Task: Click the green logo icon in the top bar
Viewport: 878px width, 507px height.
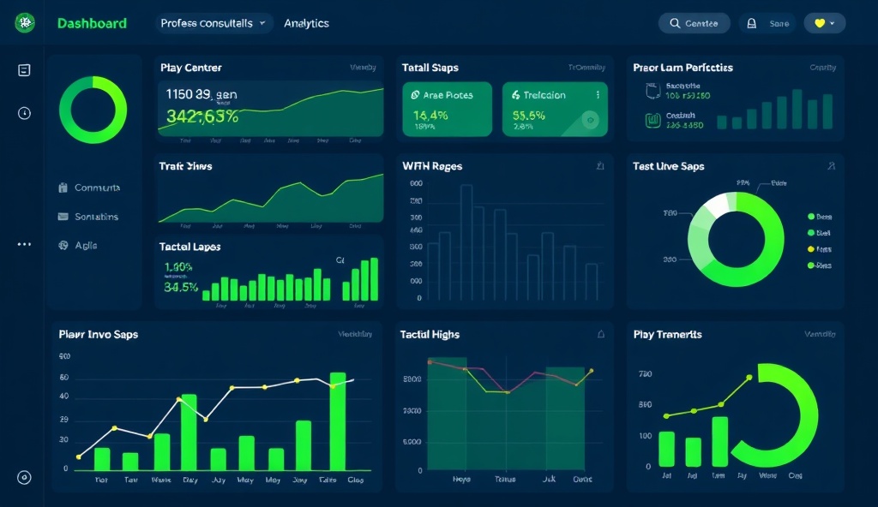Action: 24,23
